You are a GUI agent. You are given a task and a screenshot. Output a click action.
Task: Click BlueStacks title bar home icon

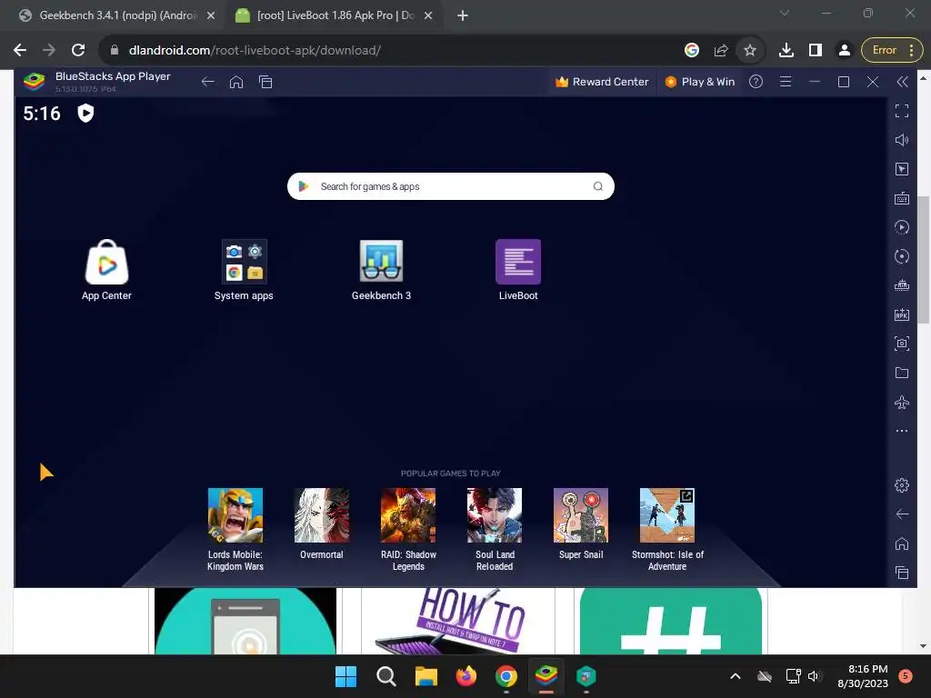(236, 82)
